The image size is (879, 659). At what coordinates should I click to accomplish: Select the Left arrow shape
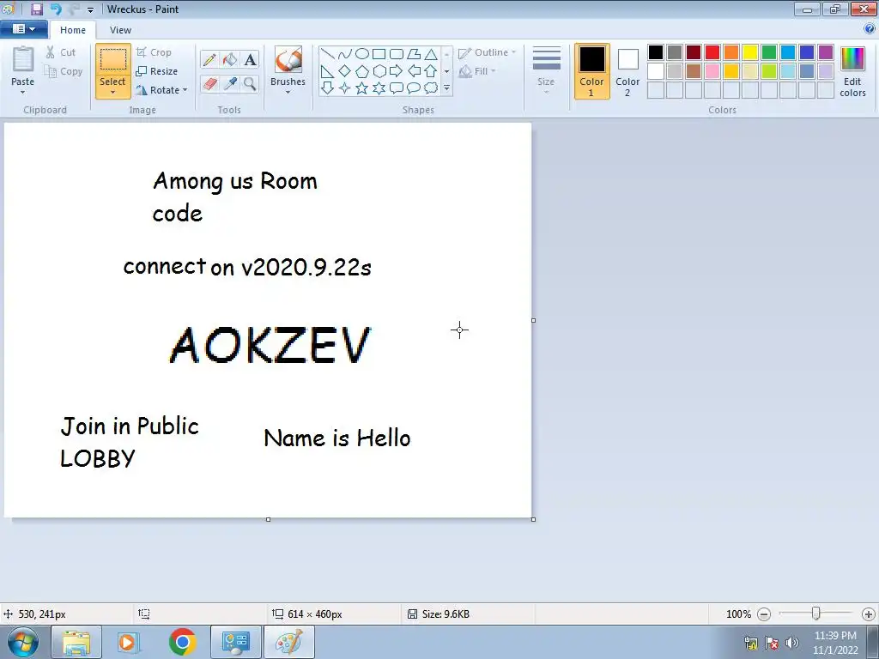(414, 71)
